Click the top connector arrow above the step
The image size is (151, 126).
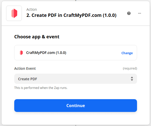click(76, 1)
